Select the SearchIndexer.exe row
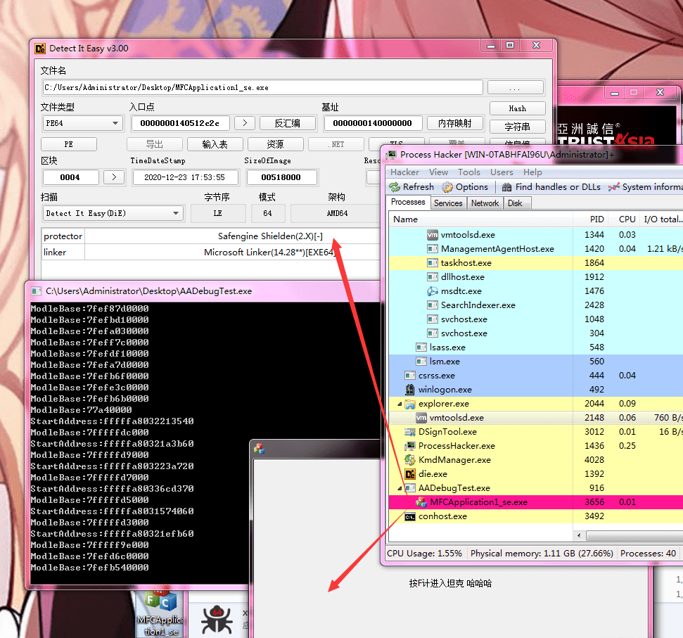This screenshot has width=683, height=638. coord(536,305)
